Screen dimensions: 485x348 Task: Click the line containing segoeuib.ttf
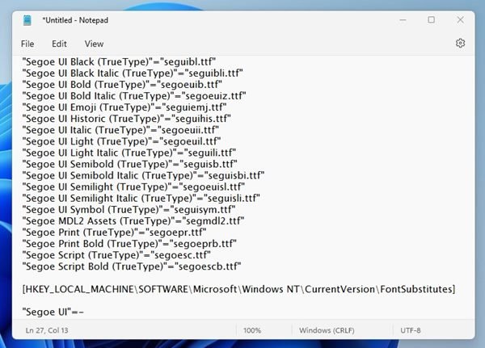[x=122, y=85]
